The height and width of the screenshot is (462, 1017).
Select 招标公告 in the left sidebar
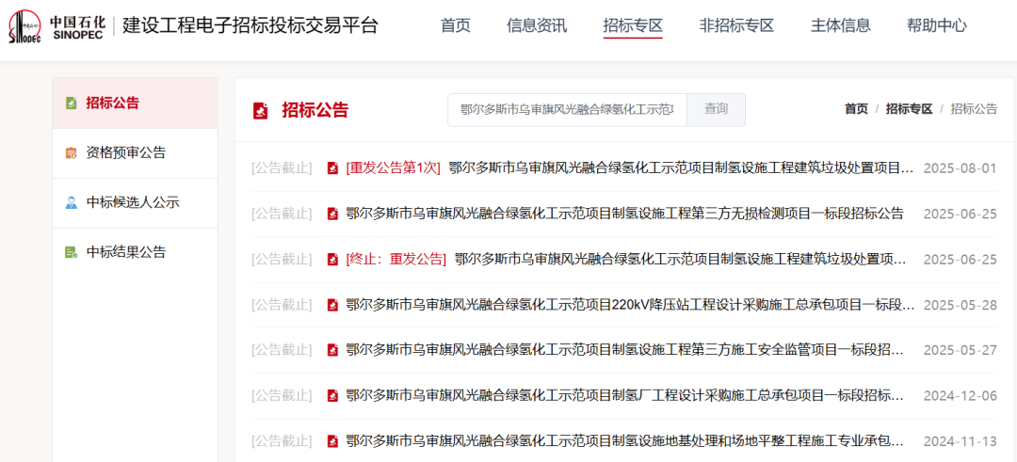[135, 103]
